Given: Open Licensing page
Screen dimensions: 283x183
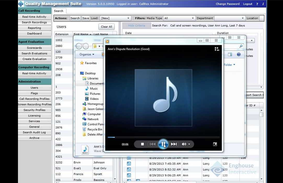Looking at the screenshot, I should 35,115.
